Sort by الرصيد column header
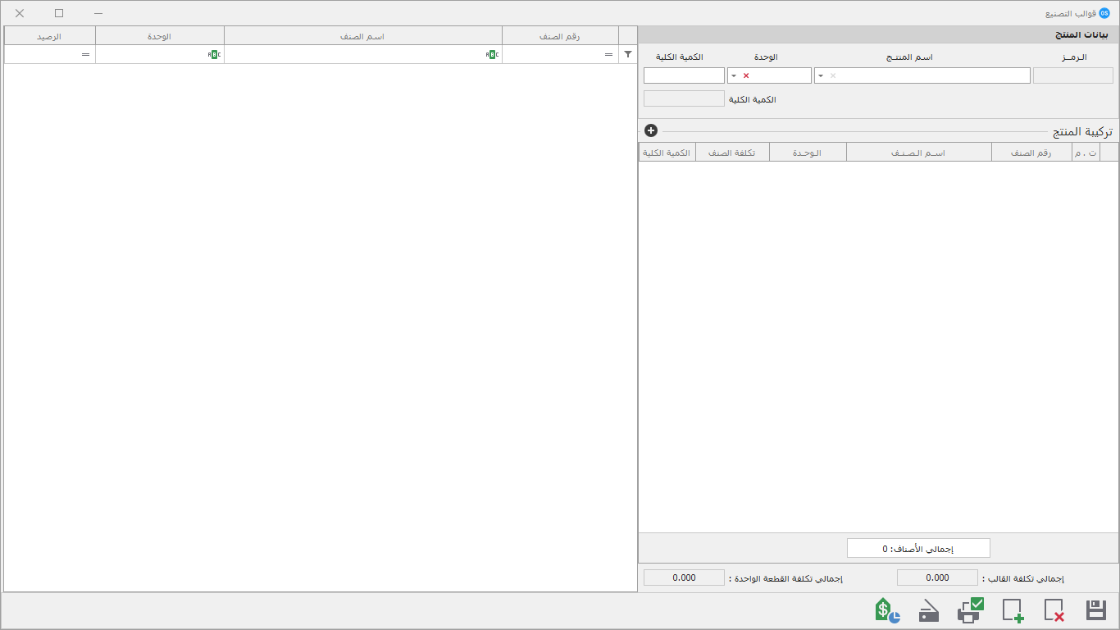Image resolution: width=1120 pixels, height=630 pixels. click(x=50, y=36)
